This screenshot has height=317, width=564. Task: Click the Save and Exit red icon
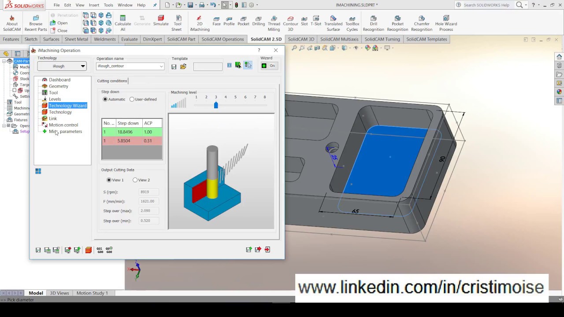(x=258, y=250)
